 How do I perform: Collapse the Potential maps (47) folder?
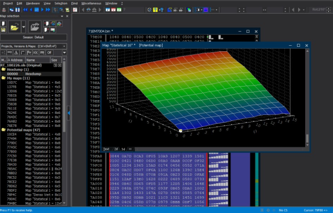tap(3, 130)
